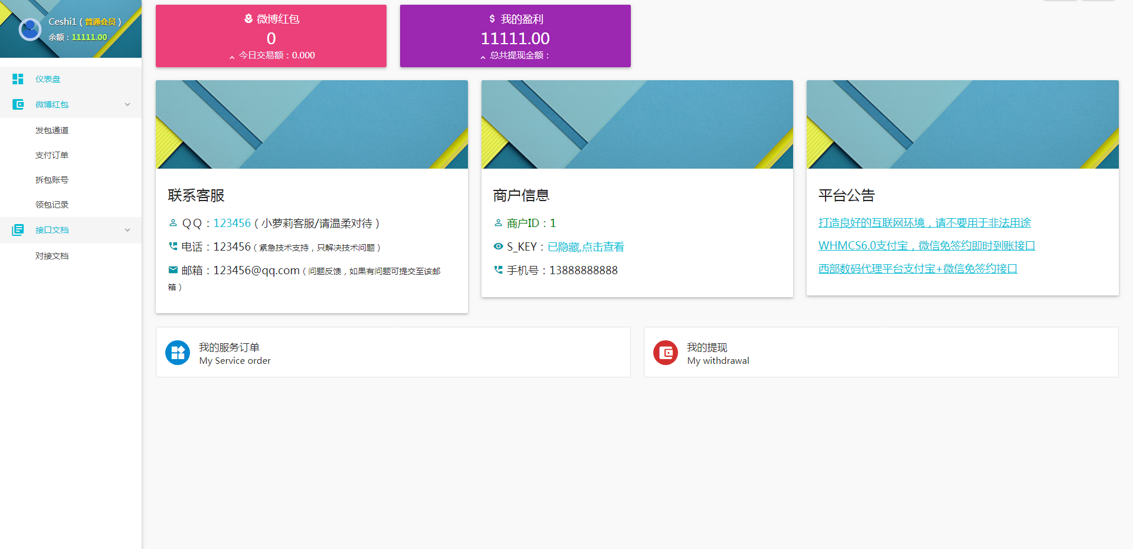The height and width of the screenshot is (549, 1133).
Task: Open the WHMCS6.0支付宝 announcement link
Action: [x=926, y=246]
